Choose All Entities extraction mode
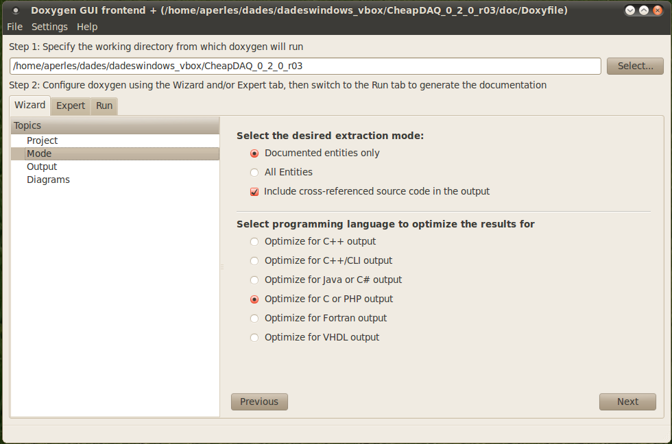The image size is (672, 444). point(281,172)
